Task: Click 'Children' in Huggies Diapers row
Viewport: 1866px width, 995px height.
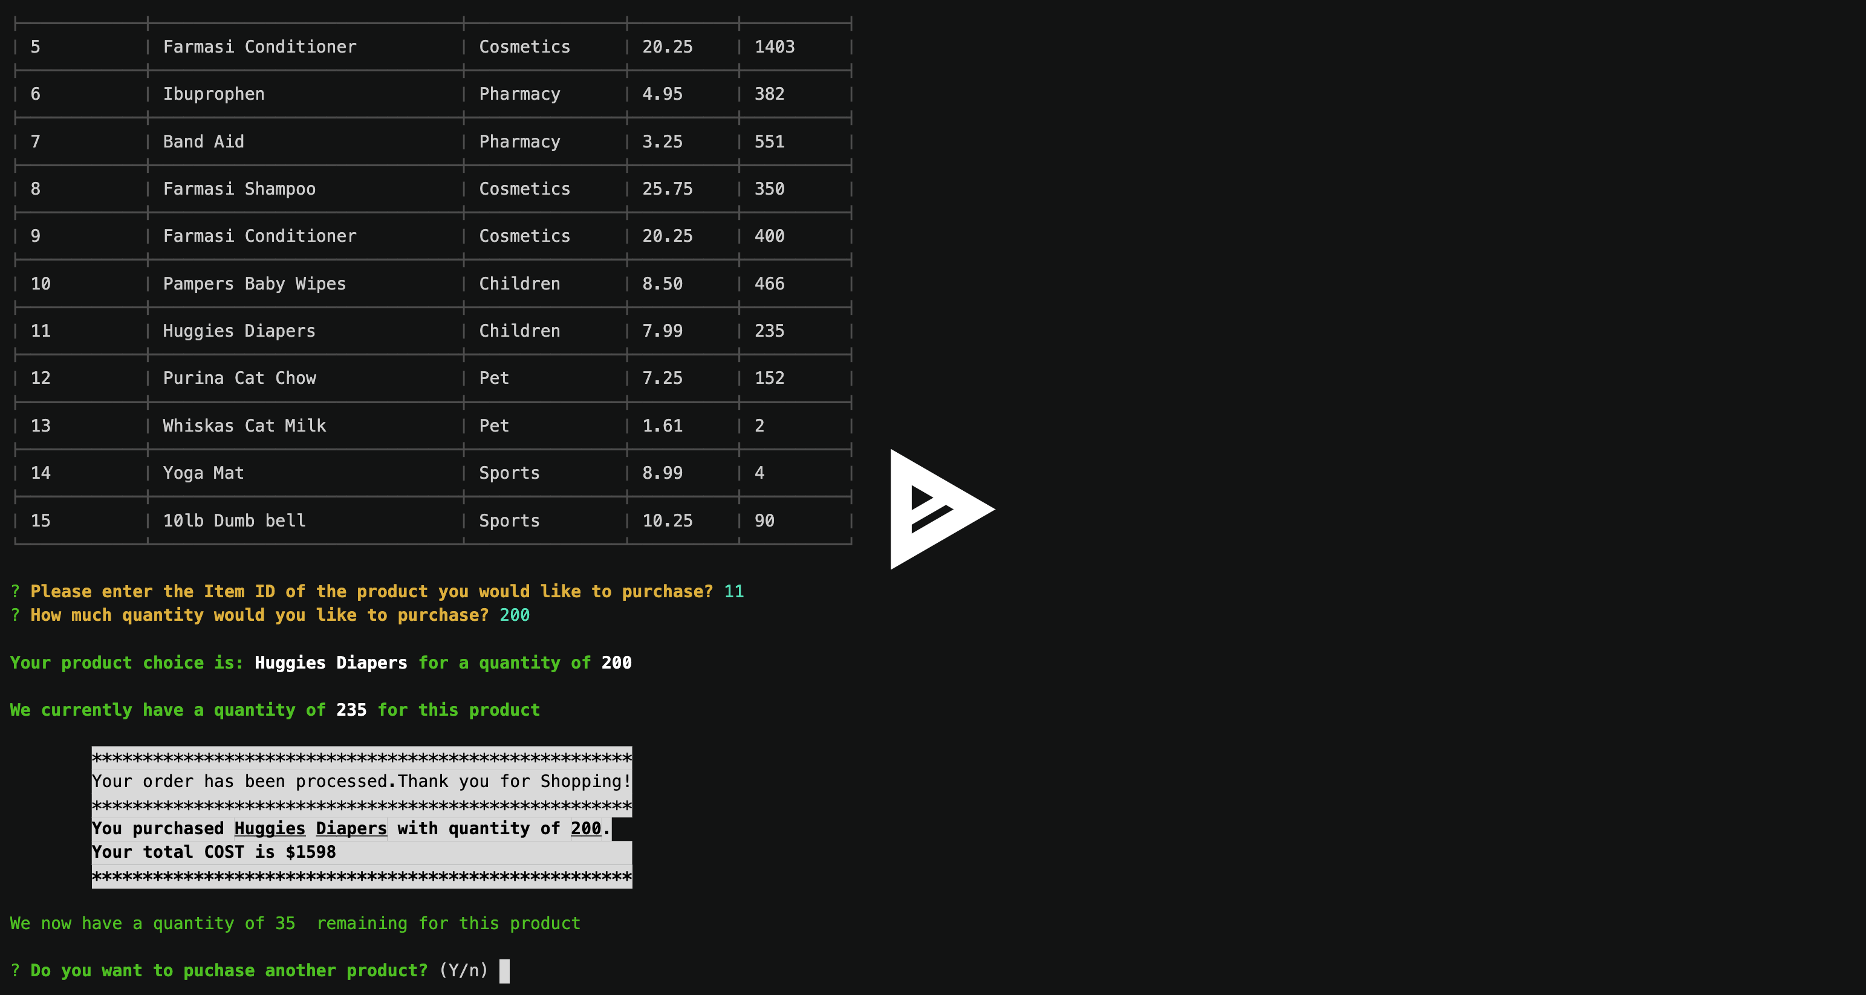Action: 519,331
